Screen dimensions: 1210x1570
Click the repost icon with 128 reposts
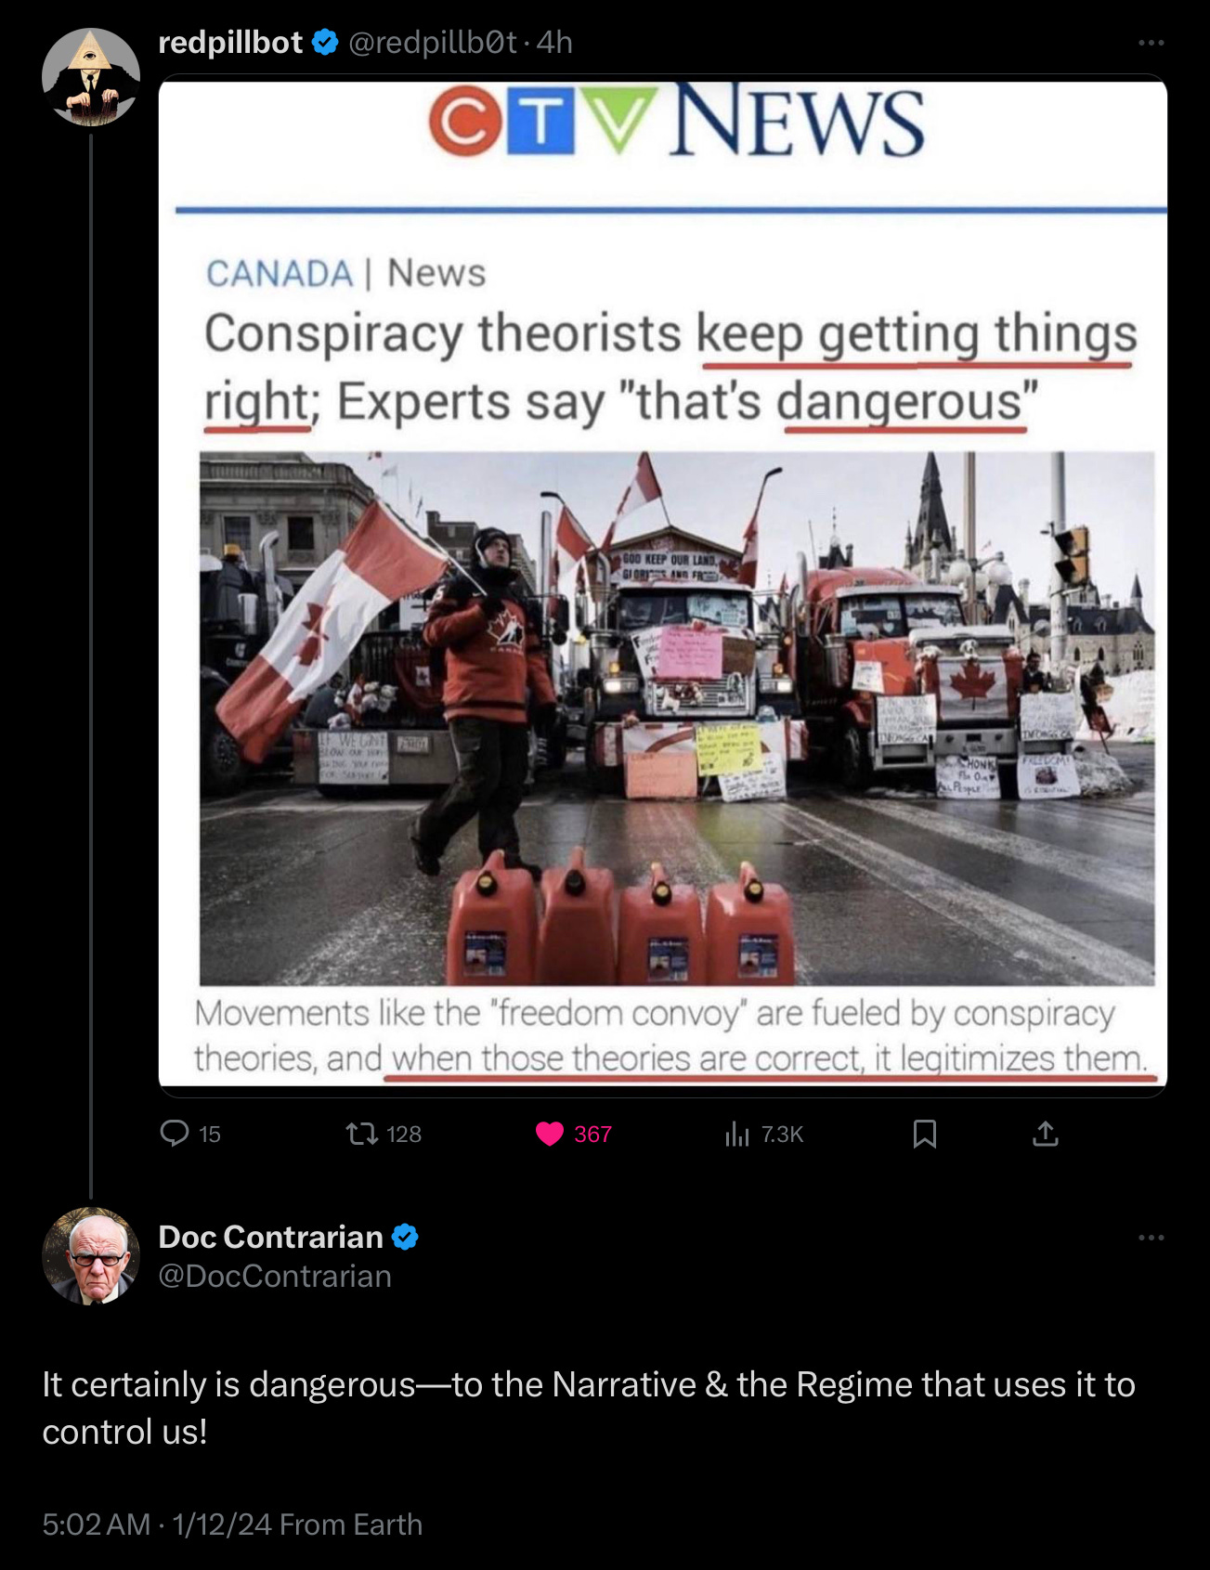[361, 1134]
